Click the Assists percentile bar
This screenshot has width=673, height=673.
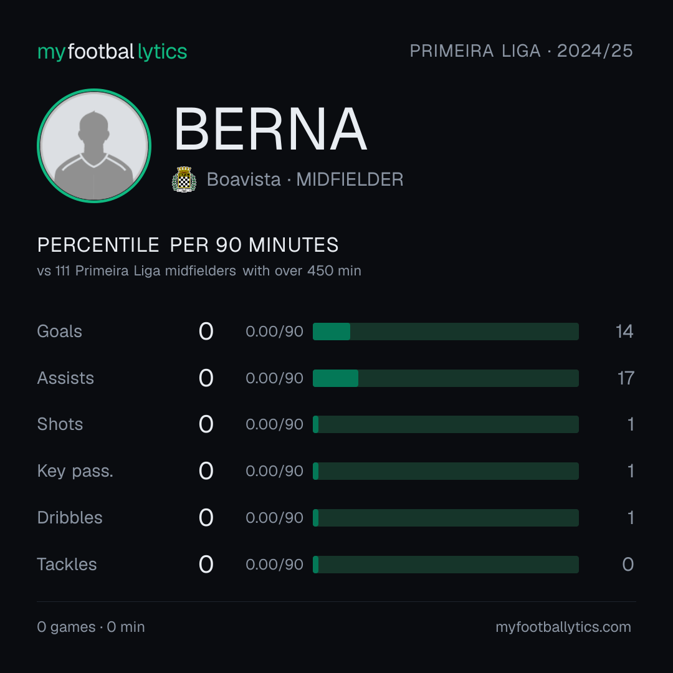pos(446,378)
